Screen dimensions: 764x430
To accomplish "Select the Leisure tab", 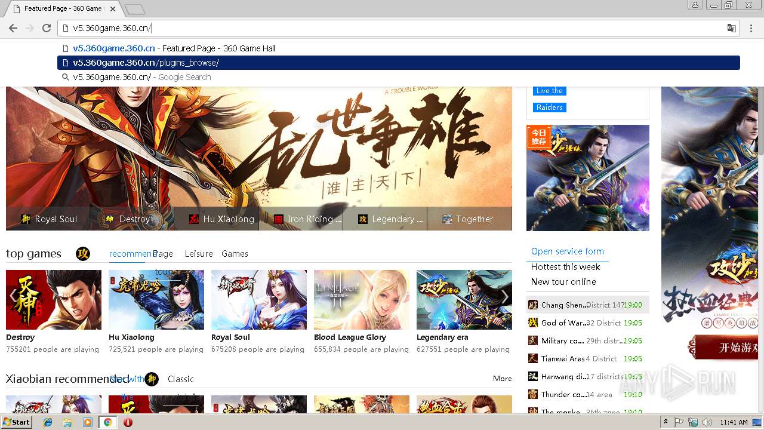I will pos(199,254).
